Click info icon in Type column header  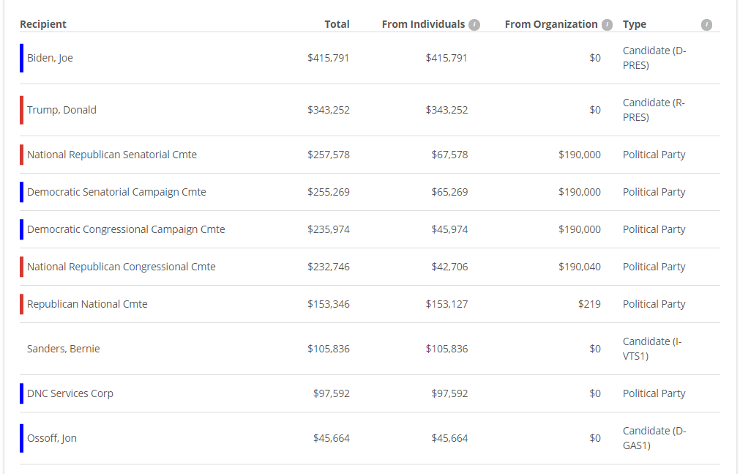[706, 25]
